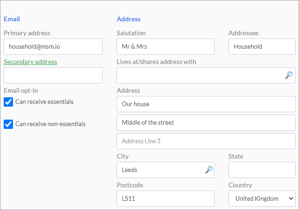The image size is (299, 210).
Task: Open the Country dropdown
Action: coord(262,198)
